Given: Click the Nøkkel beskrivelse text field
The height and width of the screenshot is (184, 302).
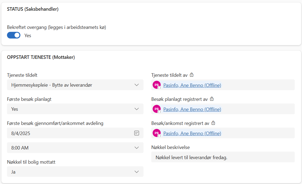Looking at the screenshot, I should pyautogui.click(x=223, y=158).
